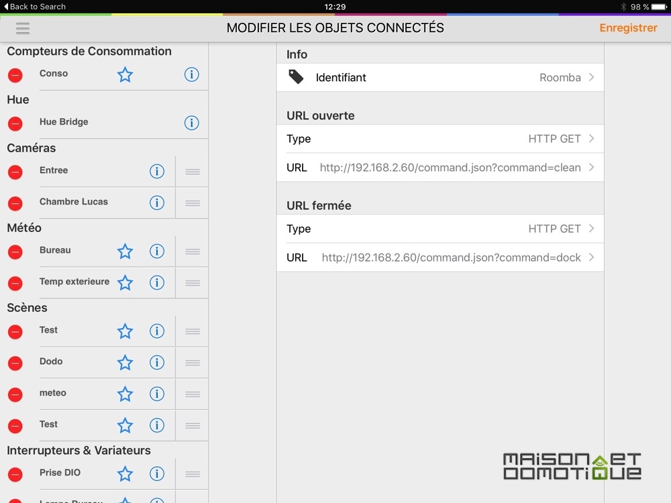This screenshot has width=671, height=503.
Task: Delete the meteo scene
Action: coord(15,394)
